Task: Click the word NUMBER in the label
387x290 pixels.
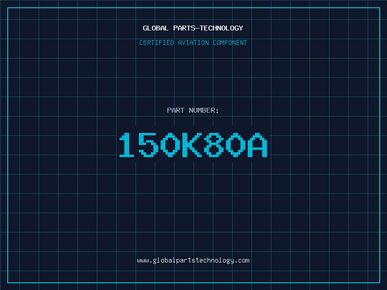Action: click(202, 111)
